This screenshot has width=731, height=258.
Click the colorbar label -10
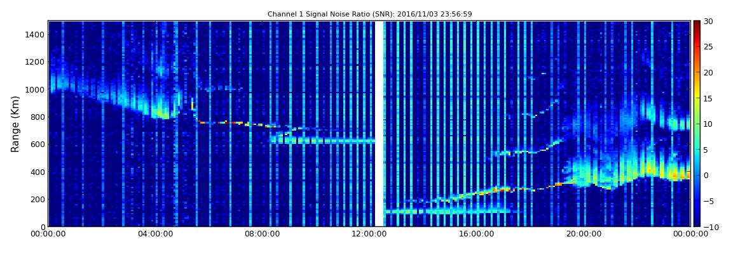pyautogui.click(x=711, y=226)
